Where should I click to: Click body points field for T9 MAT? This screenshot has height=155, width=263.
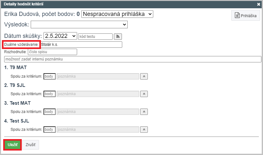(x=50, y=76)
